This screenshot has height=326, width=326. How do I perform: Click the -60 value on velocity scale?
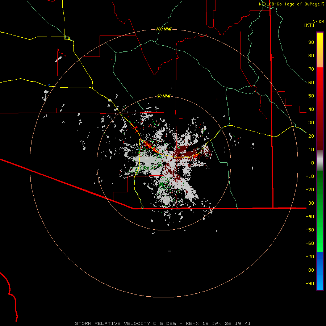click(310, 243)
